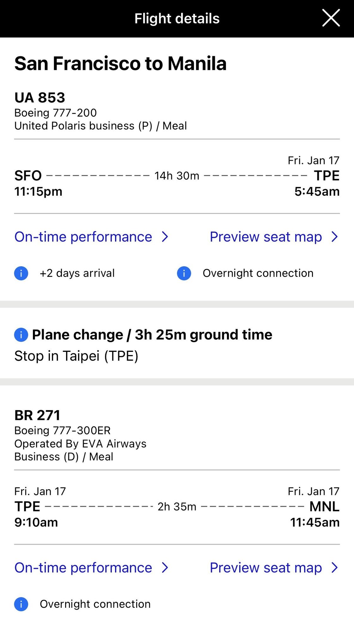Preview seat map for the TPE–MNL flight
This screenshot has width=354, height=629.
click(x=266, y=568)
